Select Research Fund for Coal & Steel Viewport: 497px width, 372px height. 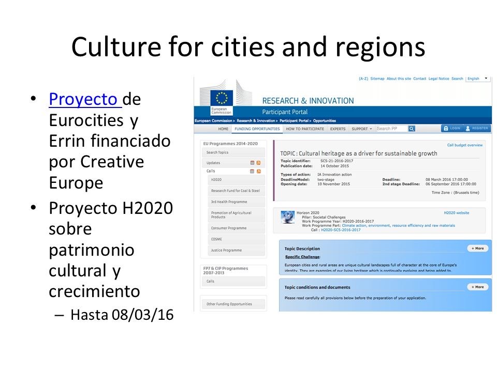pos(236,191)
